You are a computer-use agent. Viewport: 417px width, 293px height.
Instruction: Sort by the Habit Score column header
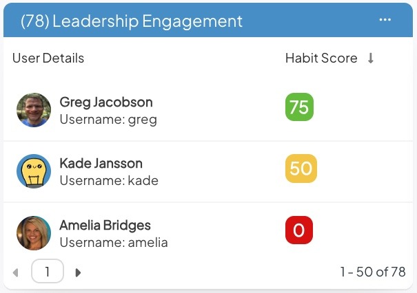click(321, 58)
